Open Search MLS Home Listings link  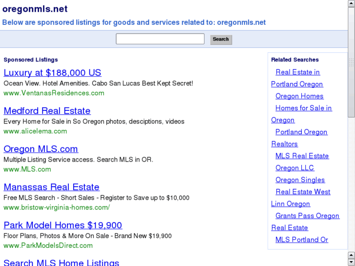point(61,263)
